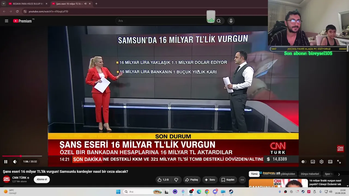Go forward in browser history
The image size is (349, 196).
pos(11,11)
